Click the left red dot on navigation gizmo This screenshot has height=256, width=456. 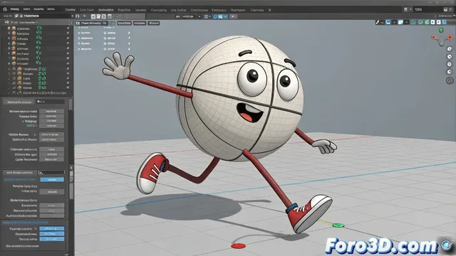click(x=433, y=37)
